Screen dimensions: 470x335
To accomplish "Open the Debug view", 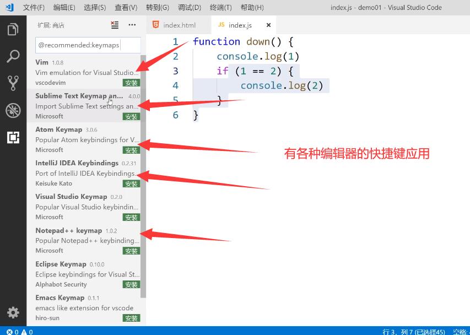I will pyautogui.click(x=13, y=110).
